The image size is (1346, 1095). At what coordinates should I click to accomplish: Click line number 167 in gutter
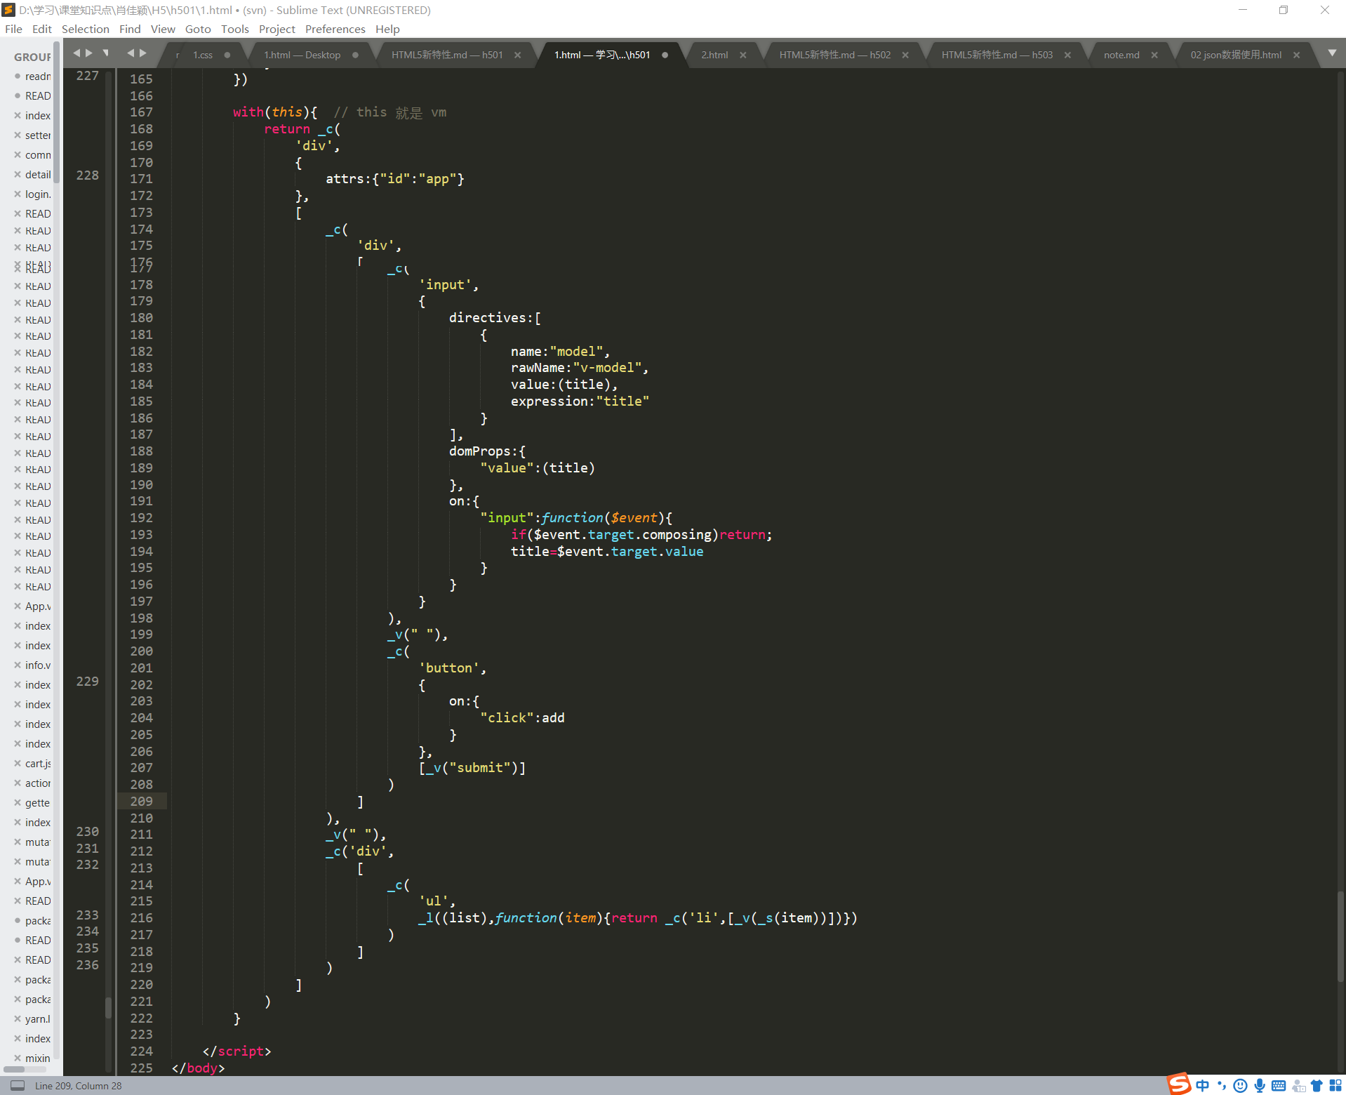[x=141, y=112]
